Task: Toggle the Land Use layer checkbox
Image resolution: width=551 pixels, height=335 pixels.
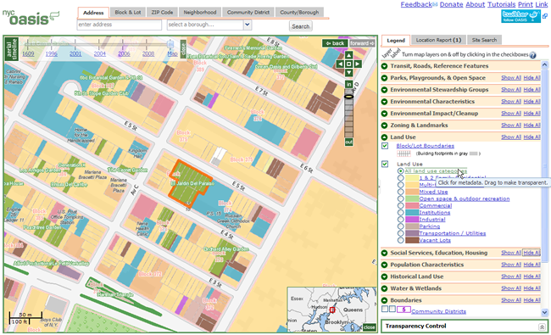Action: [x=385, y=164]
